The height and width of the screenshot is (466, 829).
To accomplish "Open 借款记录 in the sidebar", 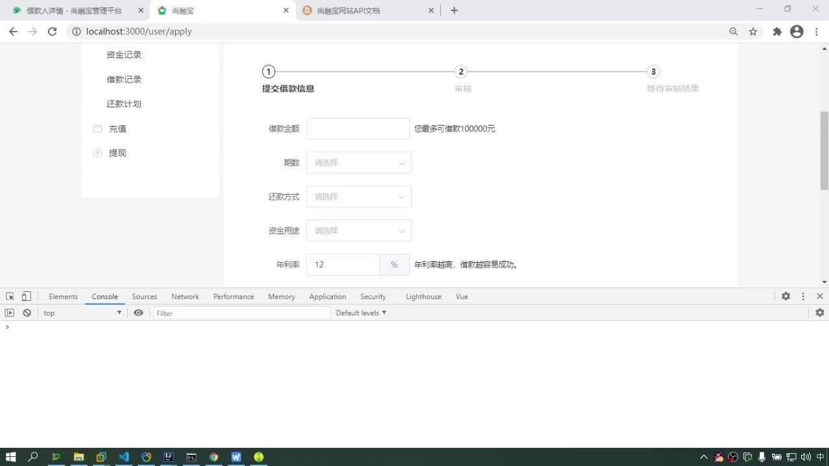I will point(124,80).
